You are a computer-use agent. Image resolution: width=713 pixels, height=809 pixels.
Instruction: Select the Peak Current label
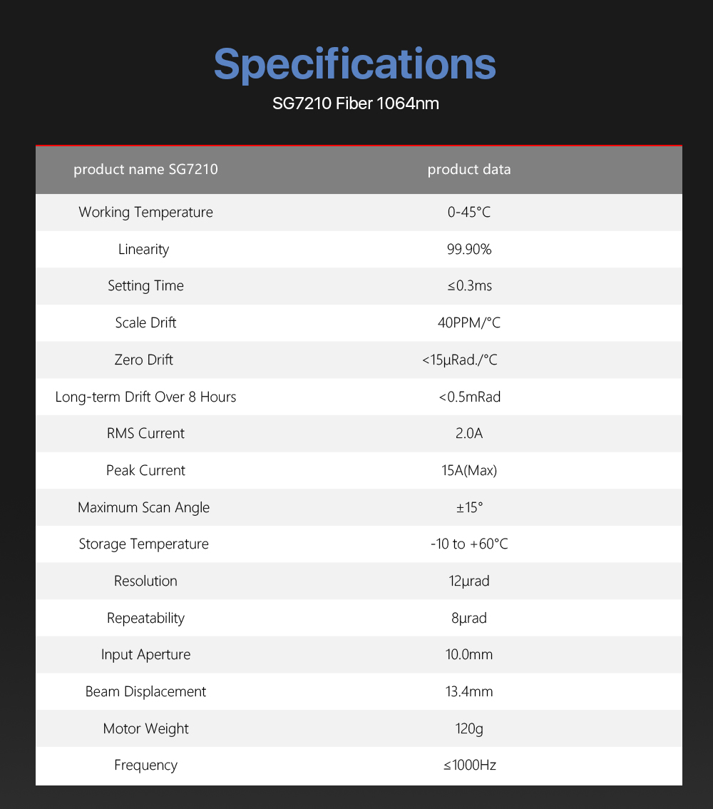pyautogui.click(x=146, y=471)
